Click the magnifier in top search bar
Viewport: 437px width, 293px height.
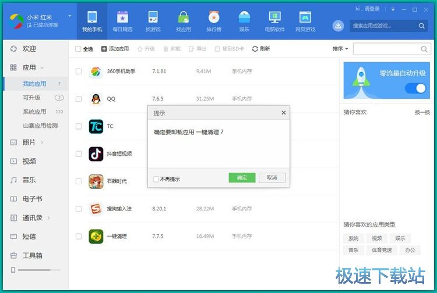(421, 26)
